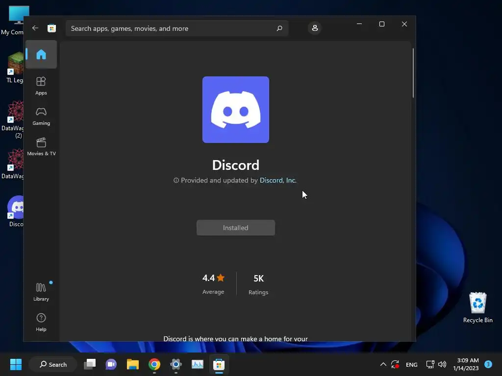502x376 pixels.
Task: Open the Discord, Inc. publisher link
Action: click(x=278, y=180)
